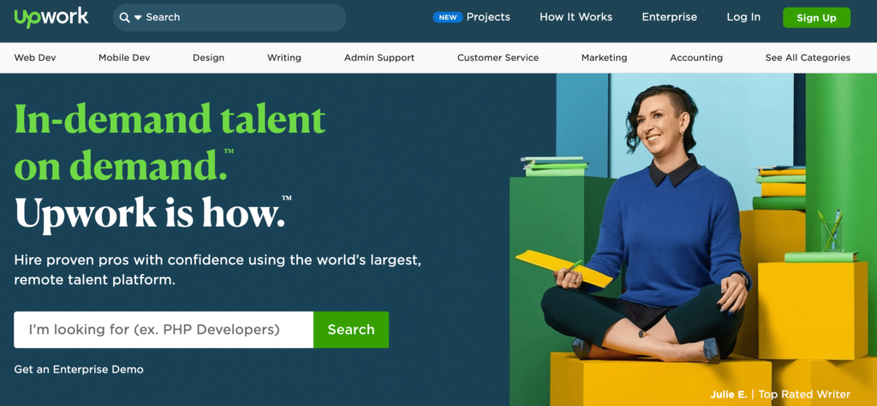Viewport: 877px width, 406px height.
Task: Focus the top Search field
Action: pyautogui.click(x=230, y=17)
